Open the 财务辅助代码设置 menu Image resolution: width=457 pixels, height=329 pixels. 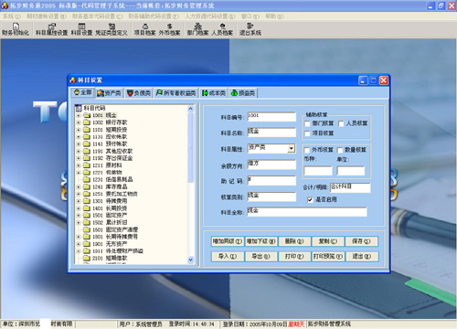[x=154, y=16]
